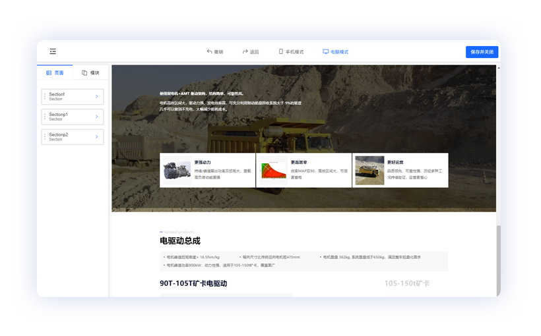Click the 更高效率 card title
Screen dimensions: 541x336
coord(299,162)
